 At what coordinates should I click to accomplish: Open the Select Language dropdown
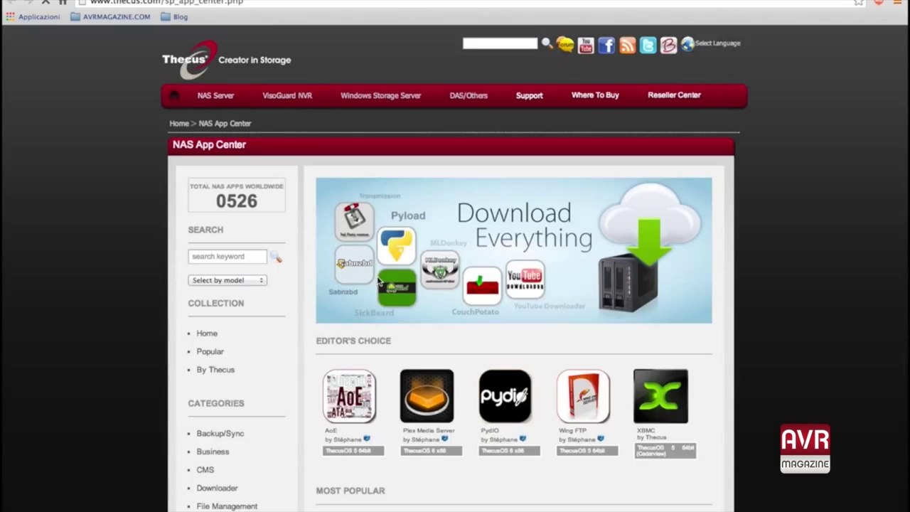(717, 43)
